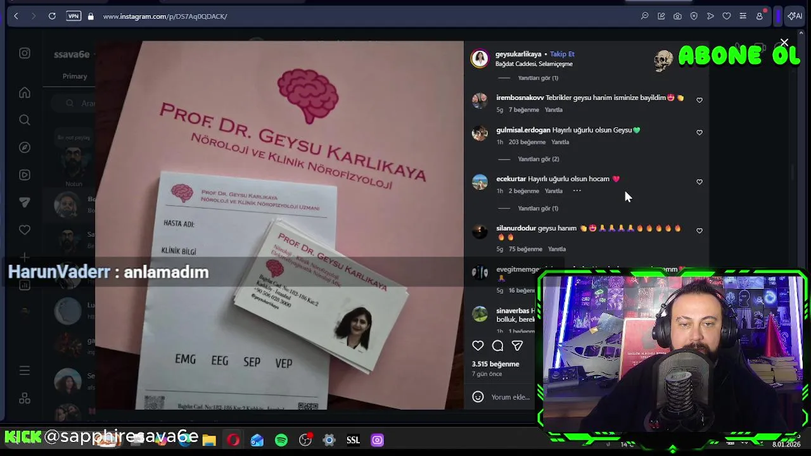Reload the Instagram page

click(x=52, y=16)
